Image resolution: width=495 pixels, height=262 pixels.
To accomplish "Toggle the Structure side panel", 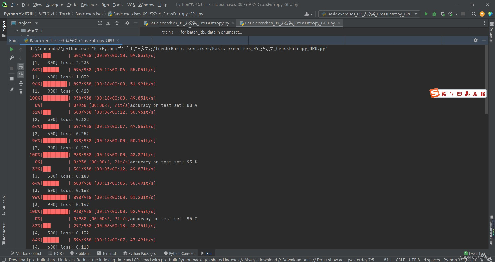I will 4,205.
